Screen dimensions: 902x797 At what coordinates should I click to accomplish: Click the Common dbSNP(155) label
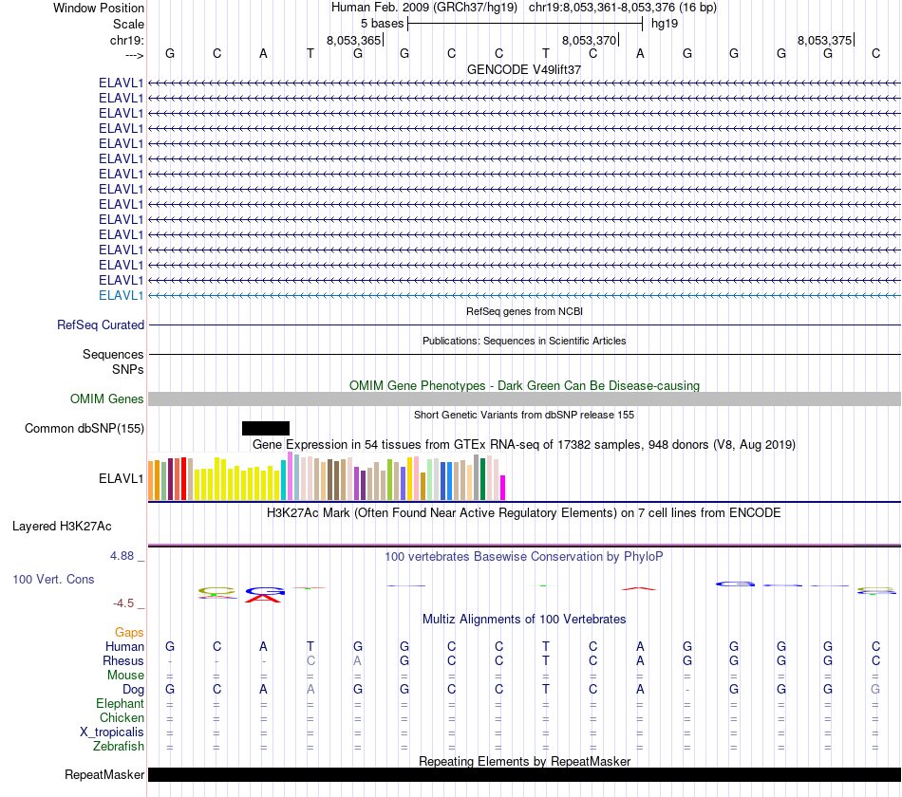(x=85, y=429)
